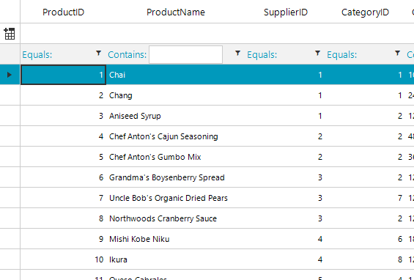Sort by the ProductID column header
The width and height of the screenshot is (414, 280).
pyautogui.click(x=63, y=12)
